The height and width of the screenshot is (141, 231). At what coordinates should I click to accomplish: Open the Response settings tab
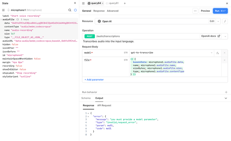click(x=99, y=11)
